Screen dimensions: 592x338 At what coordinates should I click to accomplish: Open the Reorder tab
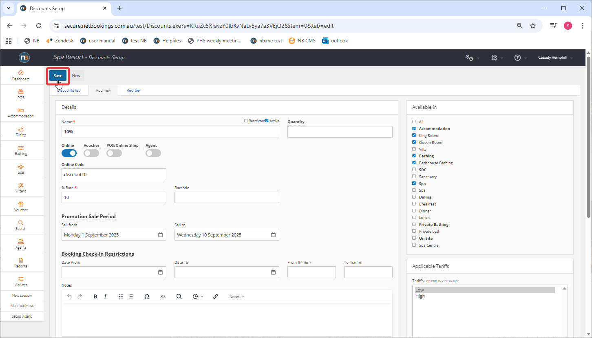[133, 91]
